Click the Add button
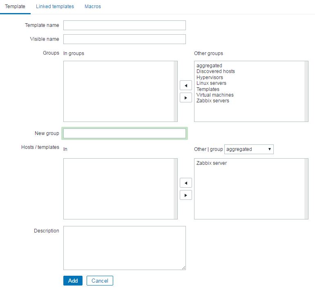 coord(73,281)
